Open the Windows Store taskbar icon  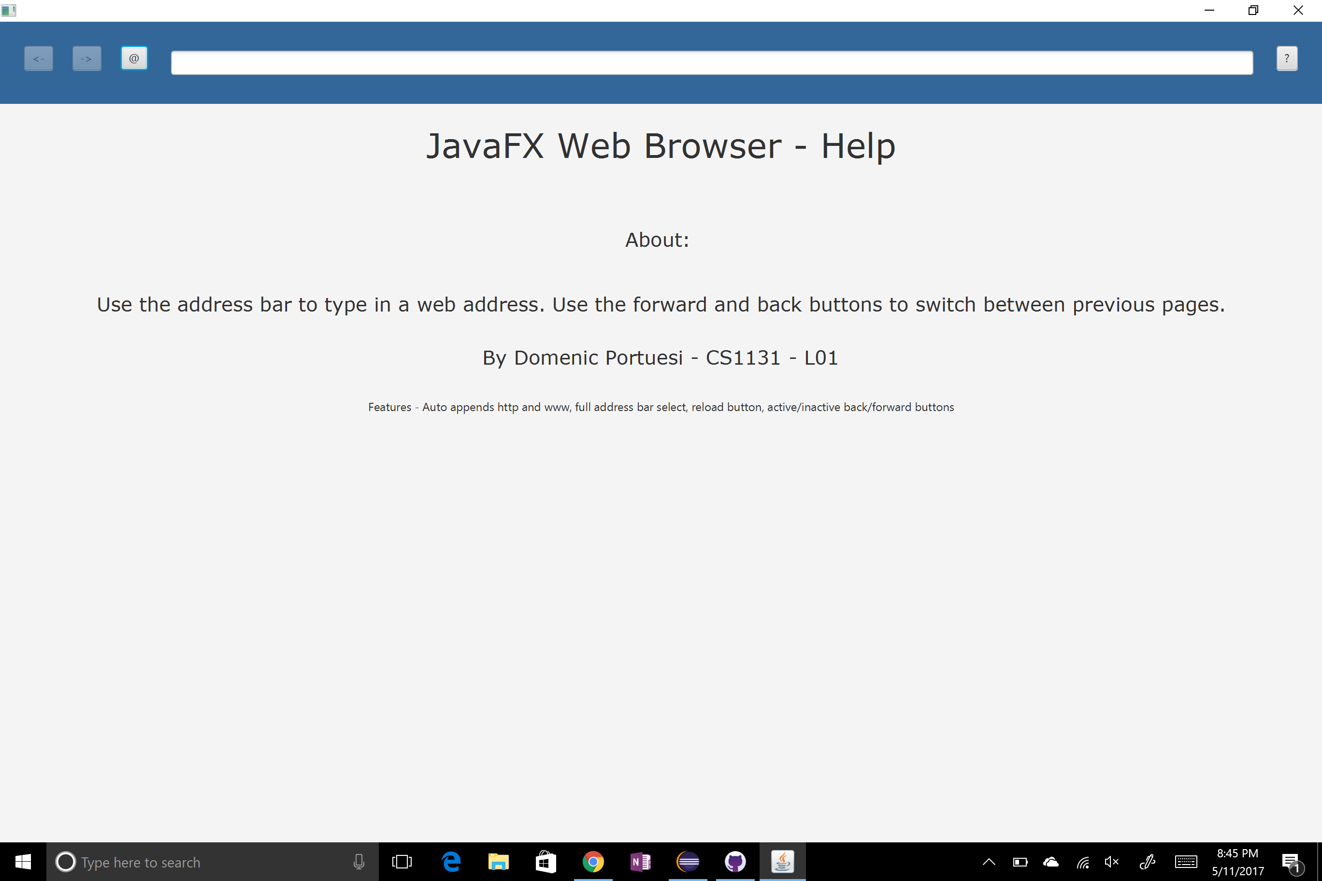(545, 861)
